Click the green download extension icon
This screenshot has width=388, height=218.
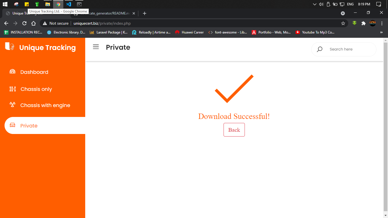(x=354, y=23)
